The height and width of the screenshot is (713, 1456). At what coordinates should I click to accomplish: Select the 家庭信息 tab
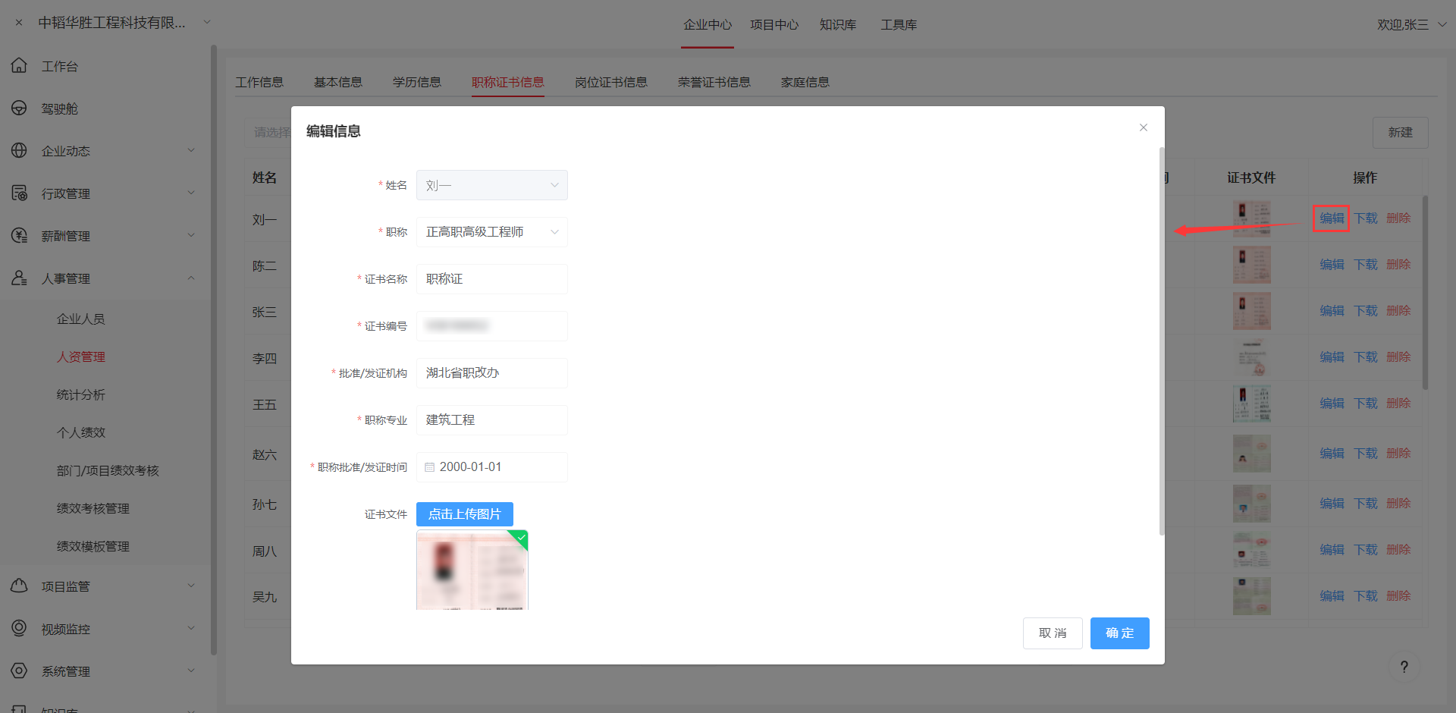(x=805, y=82)
